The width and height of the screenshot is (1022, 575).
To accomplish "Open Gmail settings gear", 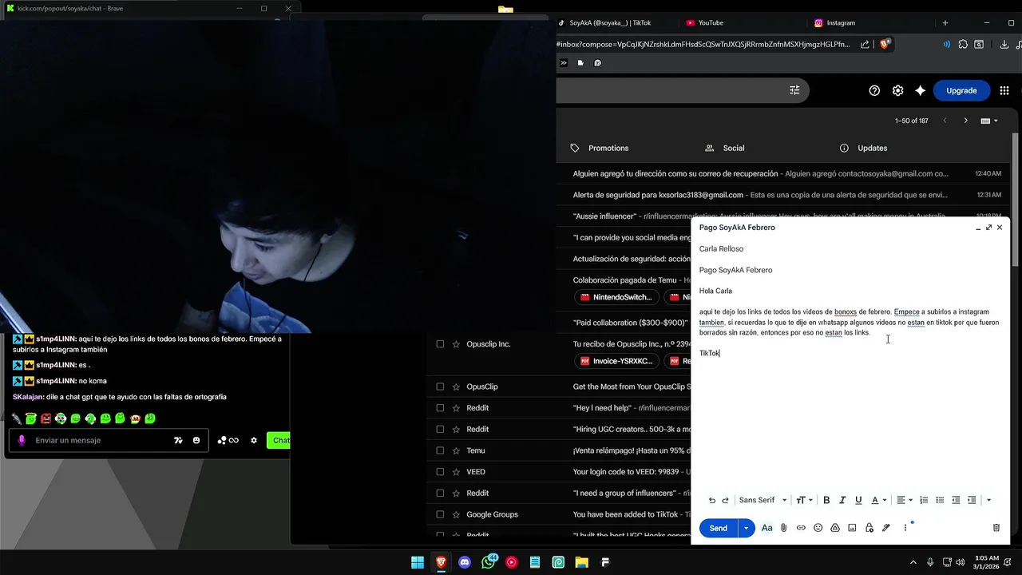I will tap(897, 90).
